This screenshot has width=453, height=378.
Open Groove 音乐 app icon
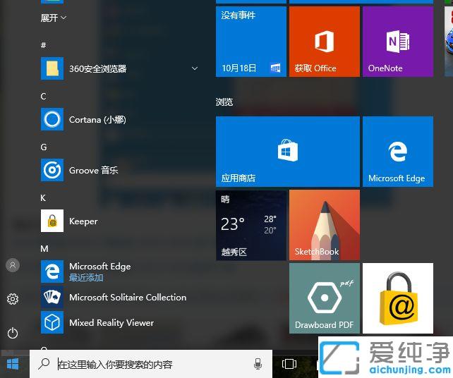[x=52, y=170]
